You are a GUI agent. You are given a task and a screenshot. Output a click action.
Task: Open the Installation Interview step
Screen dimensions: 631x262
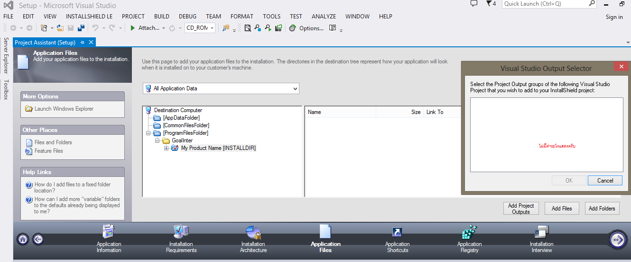[x=541, y=239]
